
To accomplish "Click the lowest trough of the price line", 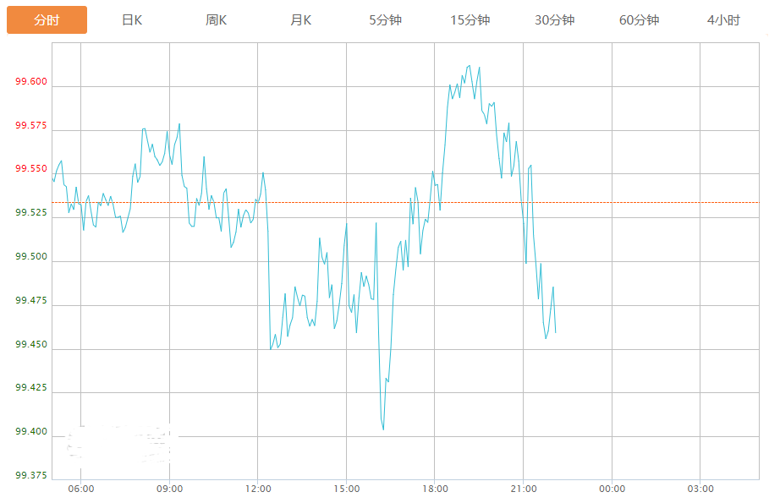I will [x=383, y=429].
